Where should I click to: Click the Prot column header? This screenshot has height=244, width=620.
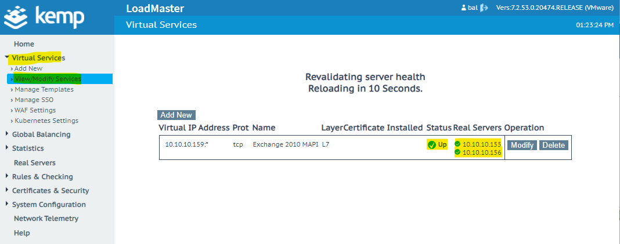pyautogui.click(x=240, y=128)
